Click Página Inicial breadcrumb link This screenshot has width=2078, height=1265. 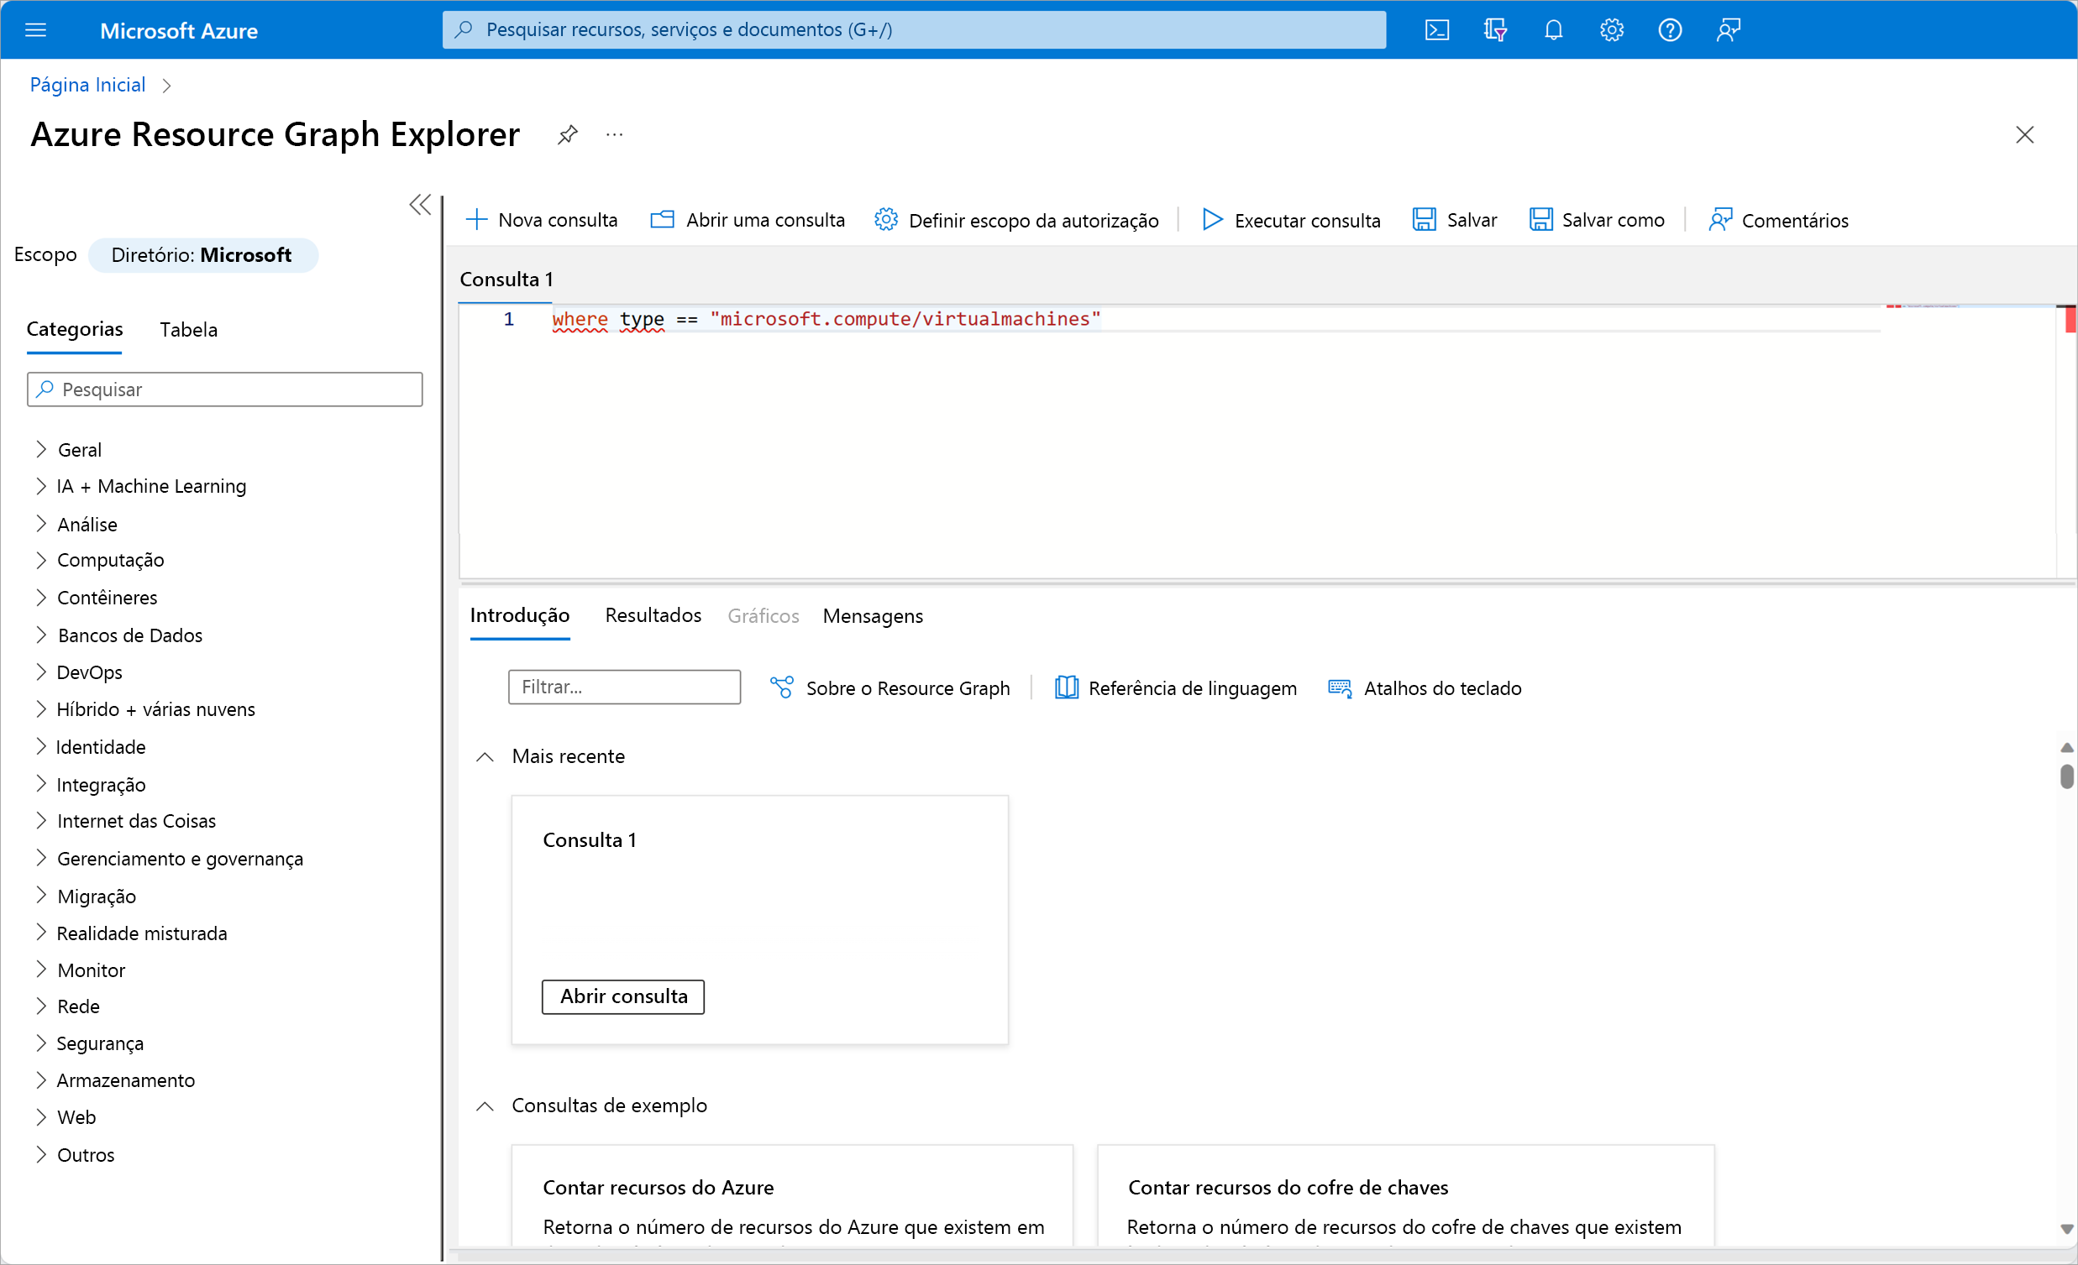click(87, 85)
